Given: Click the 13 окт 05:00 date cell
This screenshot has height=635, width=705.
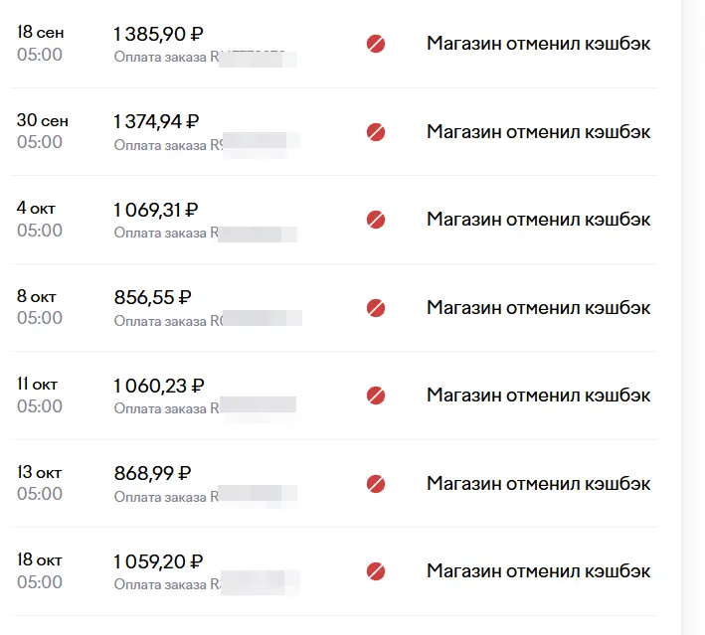Looking at the screenshot, I should (40, 483).
